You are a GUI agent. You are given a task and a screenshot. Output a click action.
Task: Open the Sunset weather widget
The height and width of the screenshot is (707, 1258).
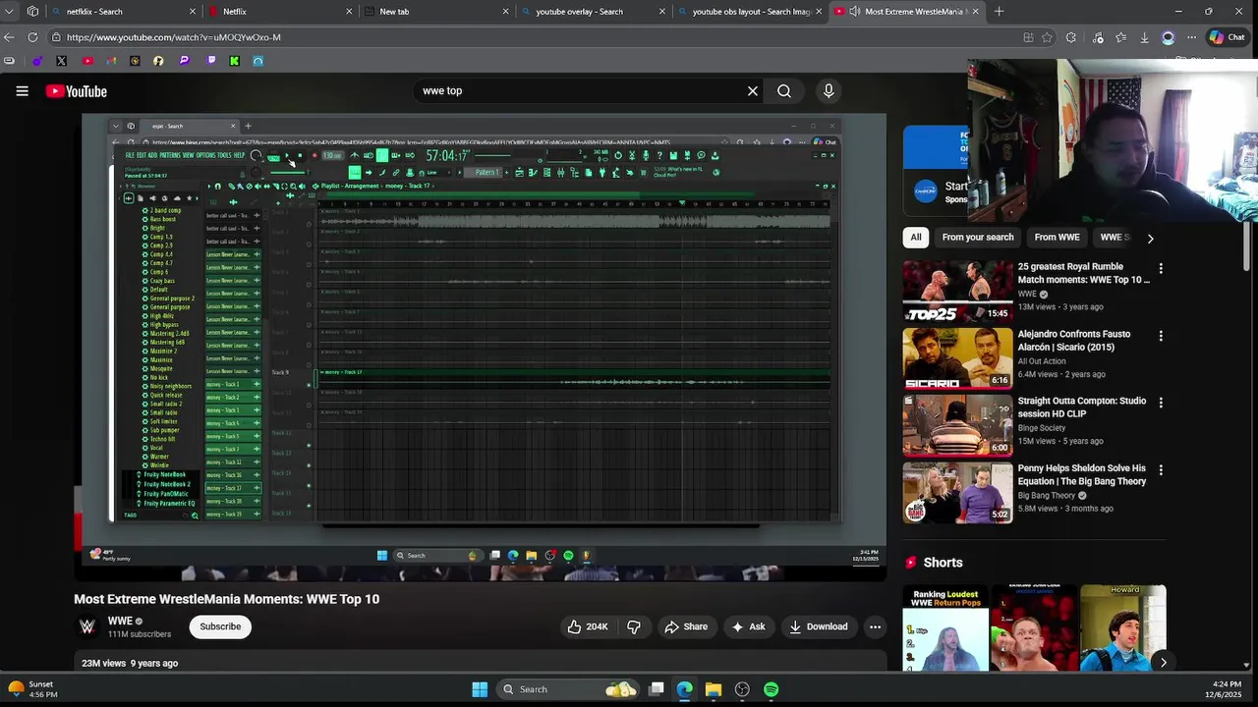(31, 689)
